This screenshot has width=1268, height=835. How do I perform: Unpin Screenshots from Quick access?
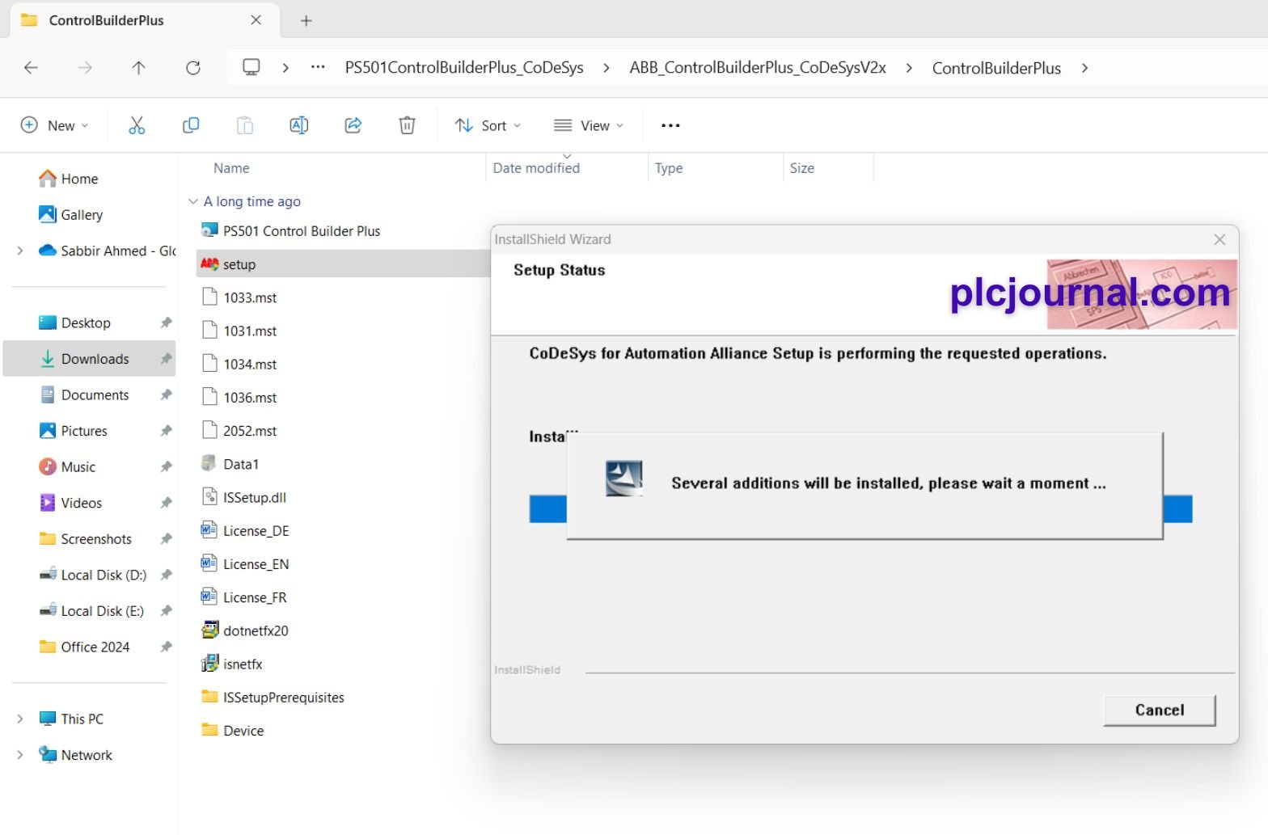pyautogui.click(x=166, y=539)
